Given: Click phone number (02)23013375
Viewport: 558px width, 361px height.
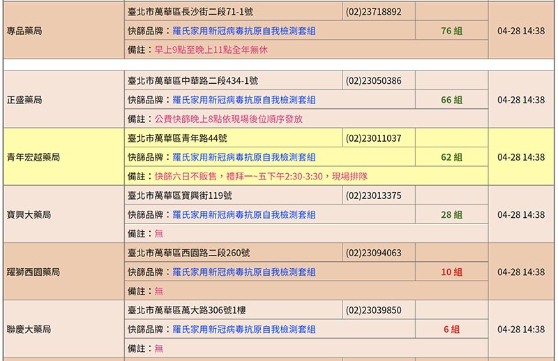Looking at the screenshot, I should point(373,196).
